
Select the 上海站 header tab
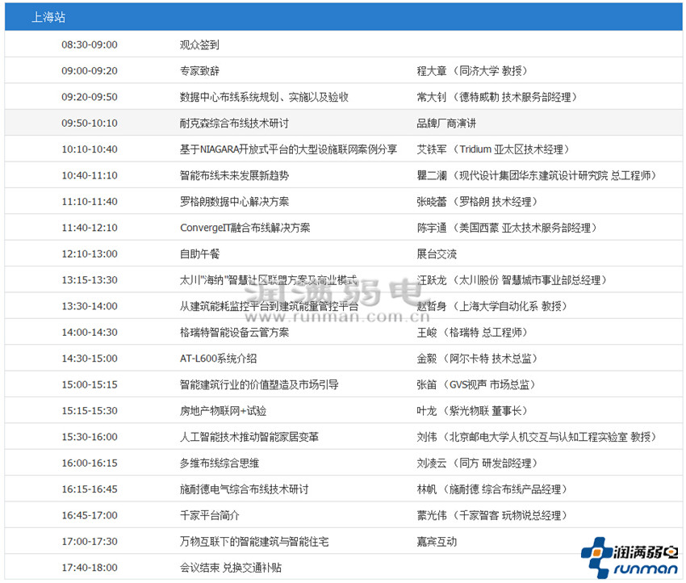point(50,16)
